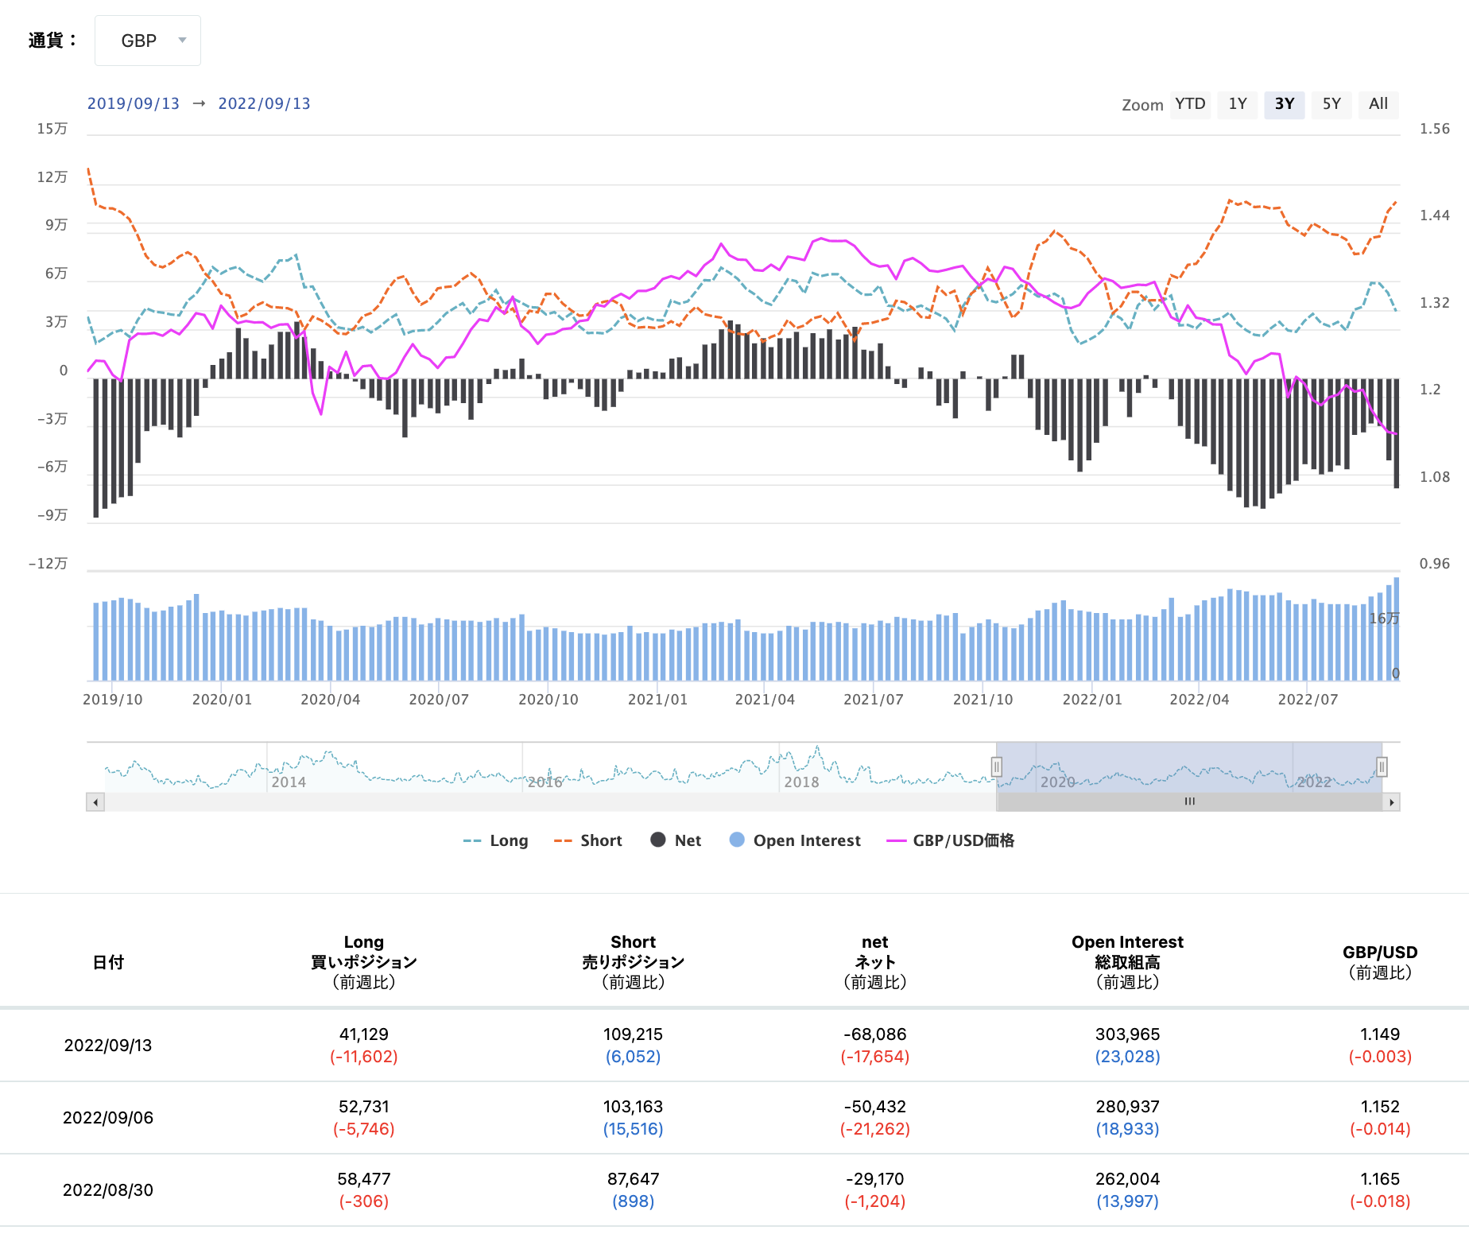Click the Open Interest 総取組高 header
Screen dimensions: 1469x1234
1128,963
